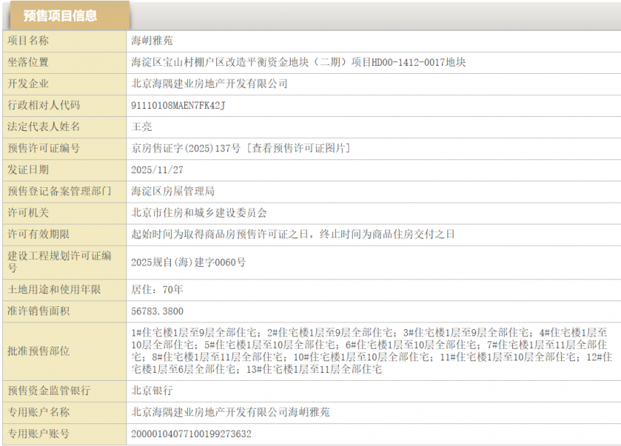Click the 行政相对人代码 label
621x446 pixels.
point(44,105)
